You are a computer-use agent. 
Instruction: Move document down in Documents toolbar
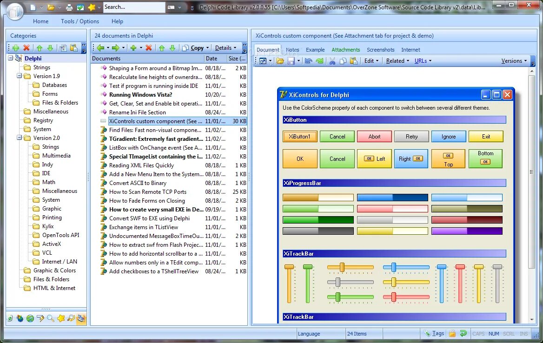172,48
